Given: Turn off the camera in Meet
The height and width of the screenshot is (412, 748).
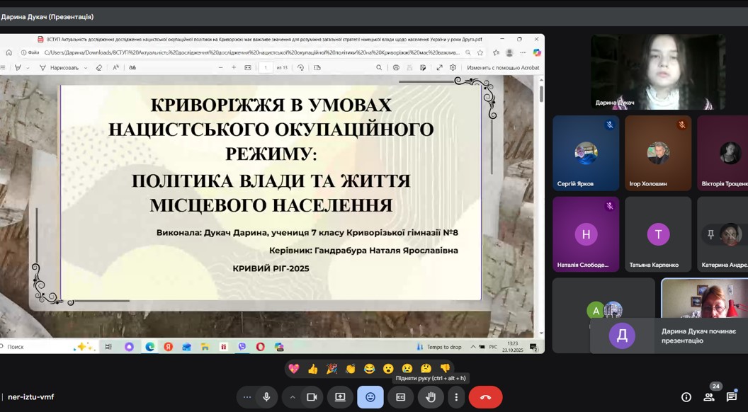Looking at the screenshot, I should click(311, 397).
